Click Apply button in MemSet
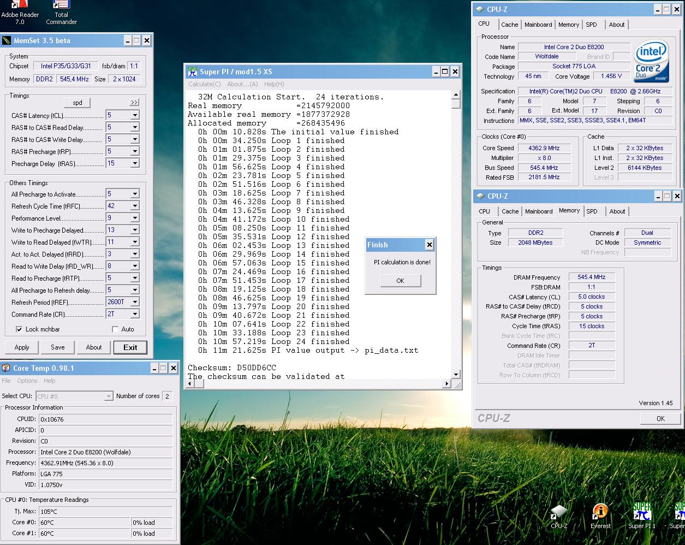 [x=22, y=347]
